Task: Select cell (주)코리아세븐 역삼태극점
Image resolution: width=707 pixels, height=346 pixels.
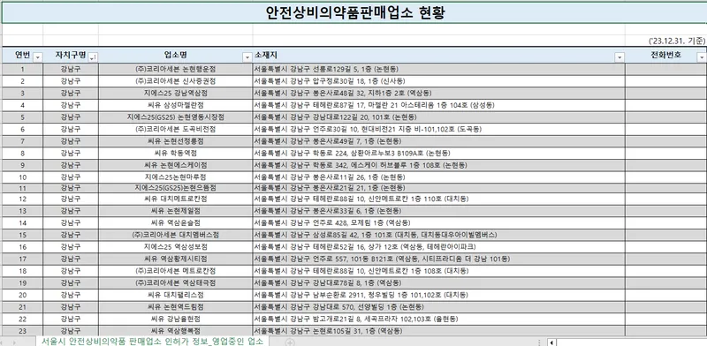Action: [175, 283]
